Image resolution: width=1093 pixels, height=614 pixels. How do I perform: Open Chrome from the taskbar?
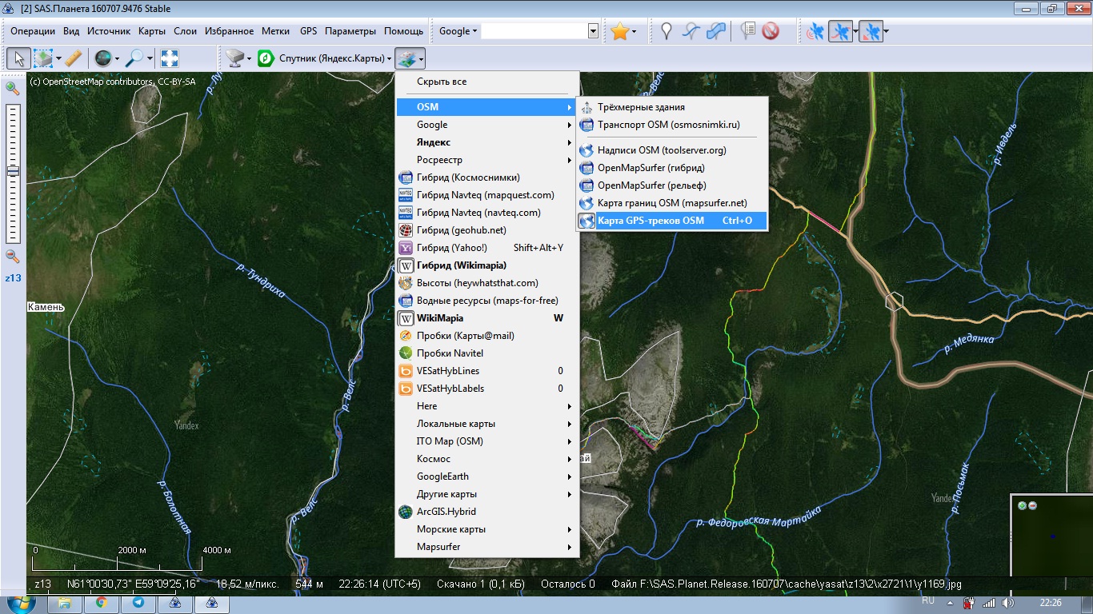[x=102, y=603]
